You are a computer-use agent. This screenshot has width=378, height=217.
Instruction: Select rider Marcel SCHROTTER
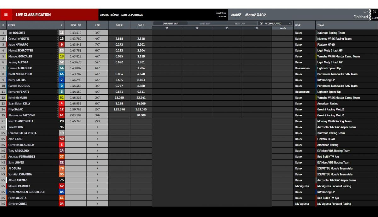(20, 50)
